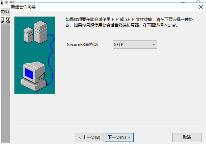Click the desktop computer in the illustration

pyautogui.click(x=34, y=76)
